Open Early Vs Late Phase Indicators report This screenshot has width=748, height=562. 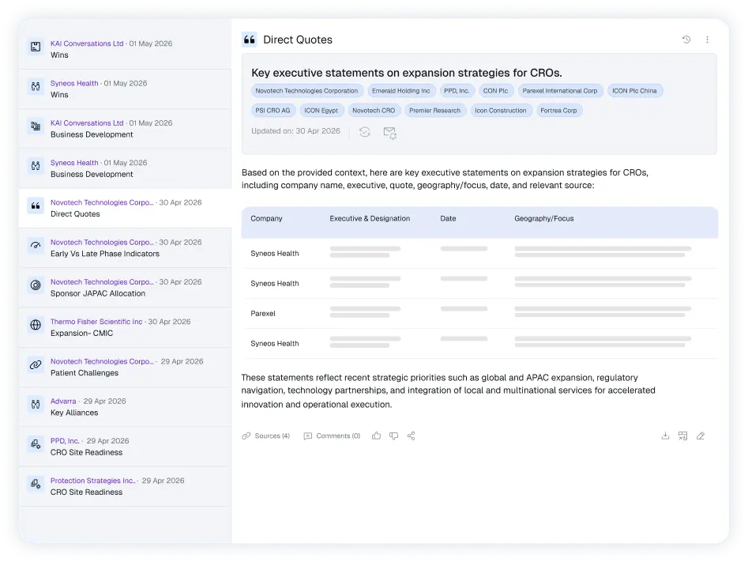coord(105,254)
